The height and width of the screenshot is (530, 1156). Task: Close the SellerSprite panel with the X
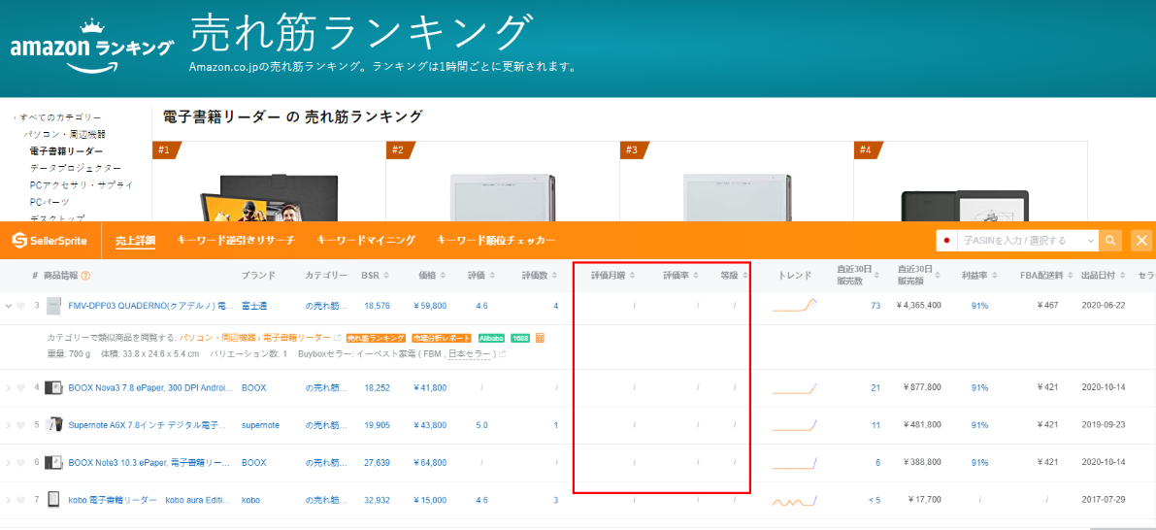click(x=1141, y=241)
